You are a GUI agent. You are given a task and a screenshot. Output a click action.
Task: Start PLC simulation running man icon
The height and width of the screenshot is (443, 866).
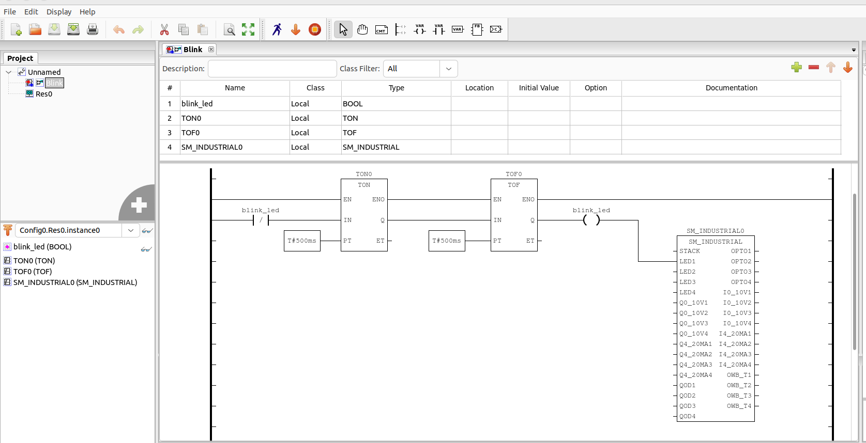277,29
